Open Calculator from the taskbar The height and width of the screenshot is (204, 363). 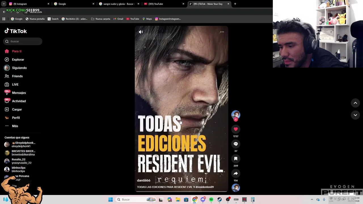coord(253,199)
